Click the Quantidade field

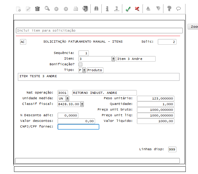(x=156, y=104)
